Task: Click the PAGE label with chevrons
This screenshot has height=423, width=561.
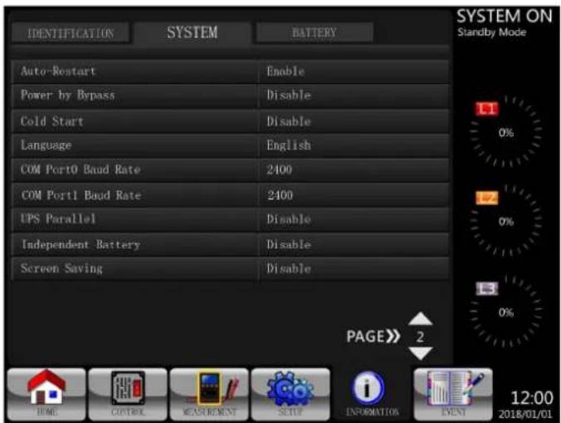Action: [x=373, y=337]
